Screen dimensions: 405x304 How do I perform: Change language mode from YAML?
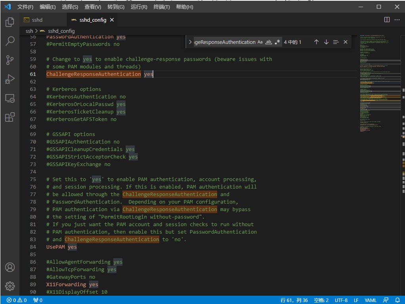[x=371, y=300]
